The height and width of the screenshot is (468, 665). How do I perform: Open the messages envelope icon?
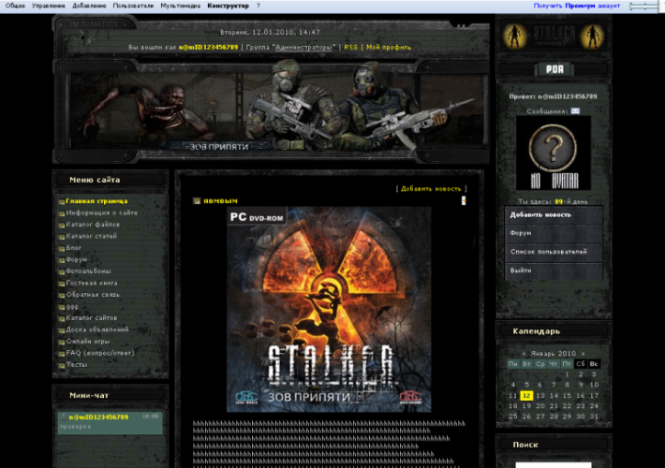(x=575, y=111)
